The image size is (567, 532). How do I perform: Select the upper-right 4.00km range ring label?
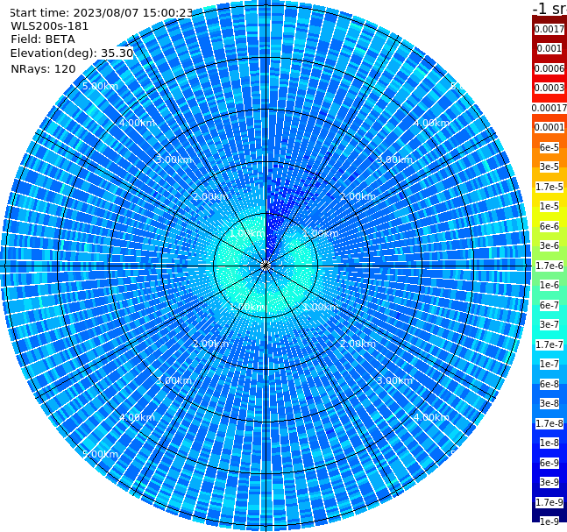coord(431,123)
